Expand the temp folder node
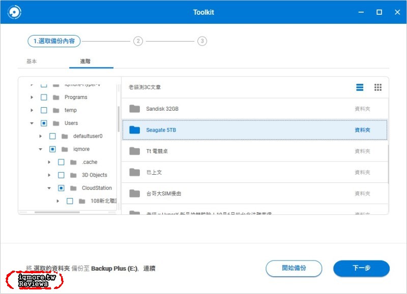The height and width of the screenshot is (294, 407). (x=32, y=110)
